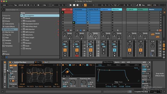Viewport: 167px width, 94px height.
Task: Click the Link button
Action: click(4, 5)
